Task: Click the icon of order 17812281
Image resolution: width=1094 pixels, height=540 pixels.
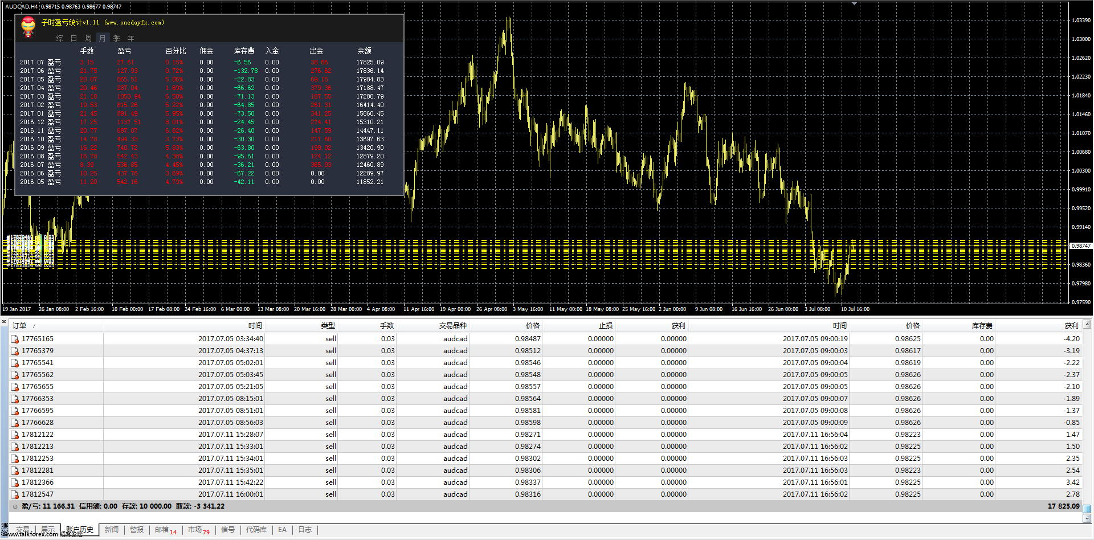Action: coord(15,471)
